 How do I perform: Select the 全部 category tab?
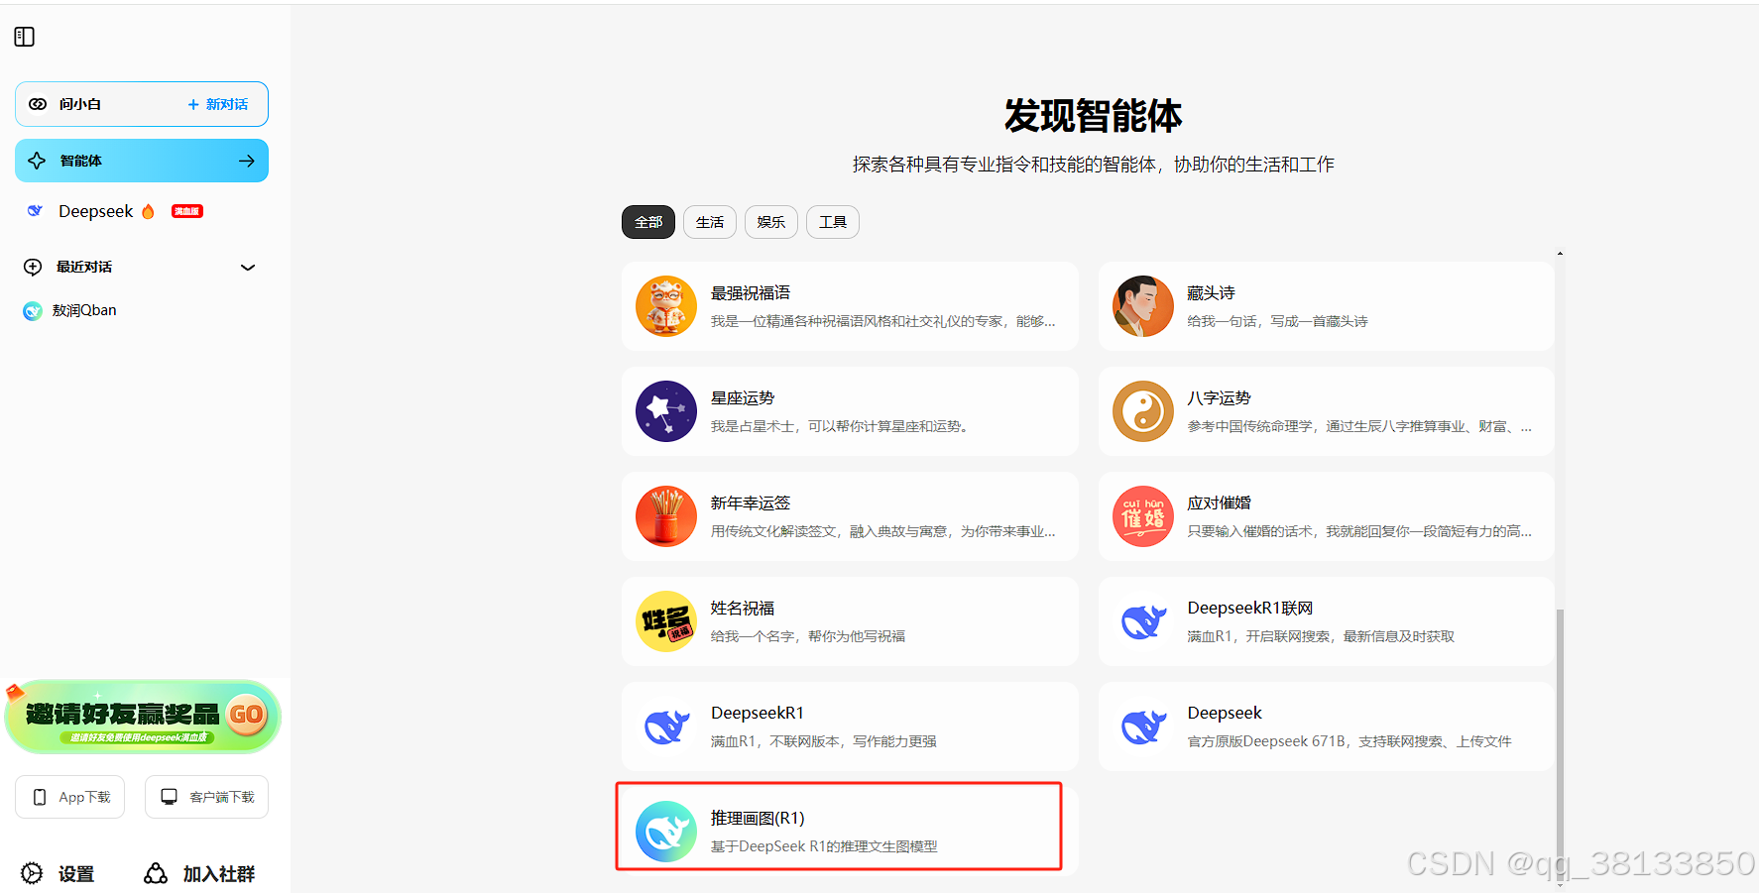(648, 222)
